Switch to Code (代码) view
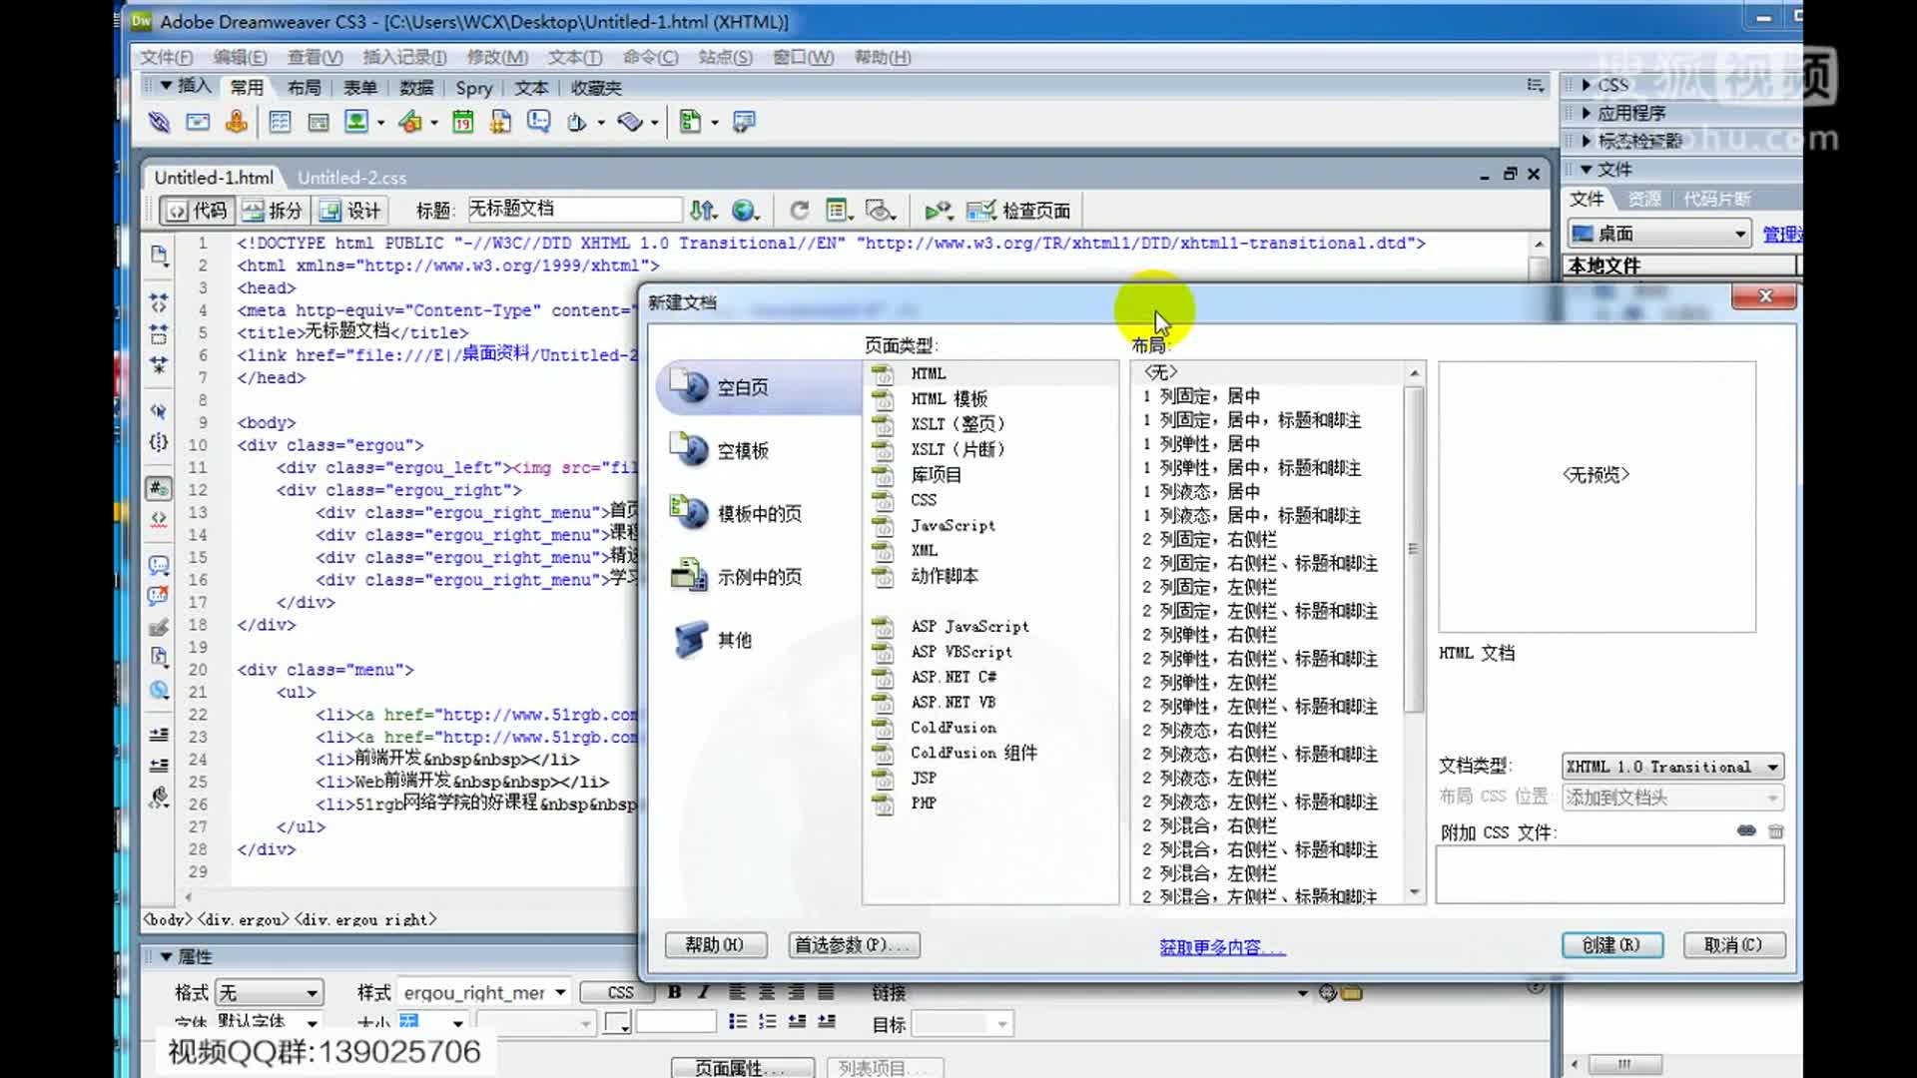 pyautogui.click(x=197, y=210)
